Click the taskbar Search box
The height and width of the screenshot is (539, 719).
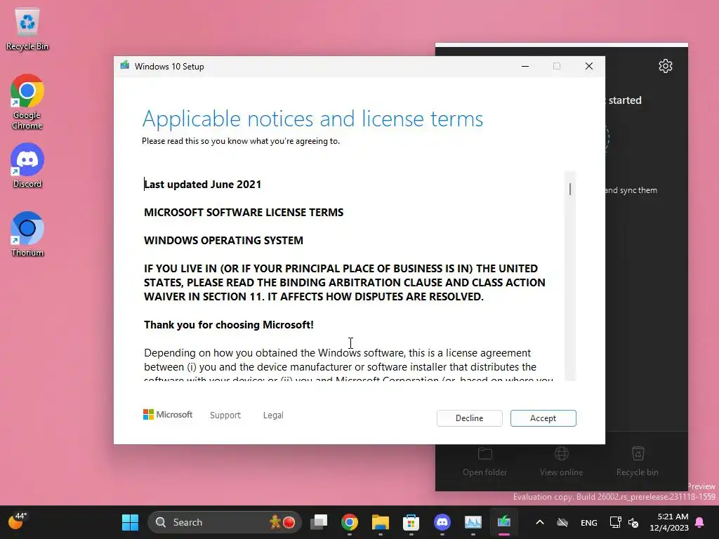[224, 522]
